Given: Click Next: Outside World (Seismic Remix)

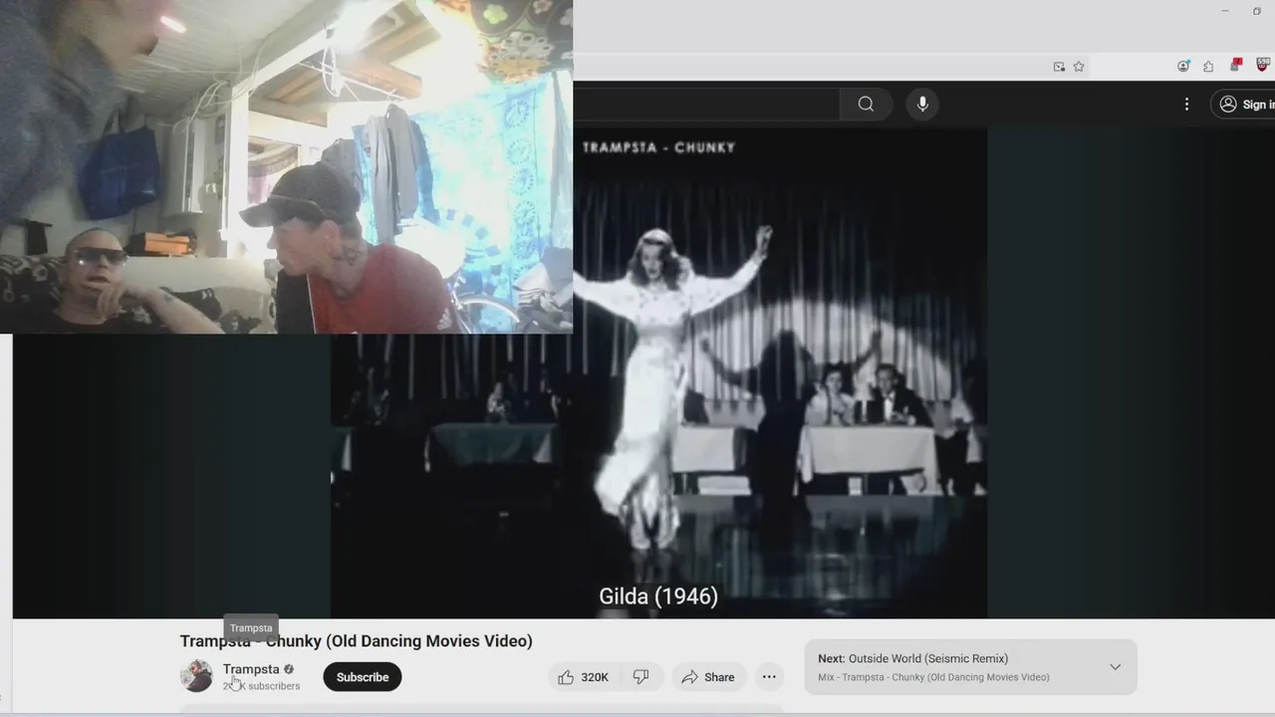Looking at the screenshot, I should 913,658.
